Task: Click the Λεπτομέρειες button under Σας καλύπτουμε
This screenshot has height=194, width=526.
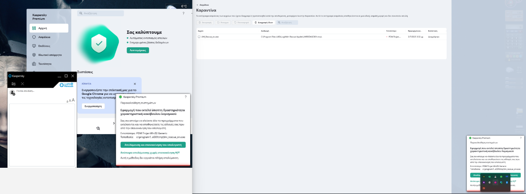Action: [138, 50]
